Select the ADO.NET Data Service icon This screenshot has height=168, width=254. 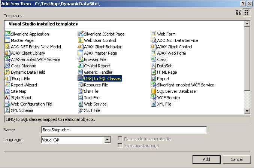click(154, 40)
